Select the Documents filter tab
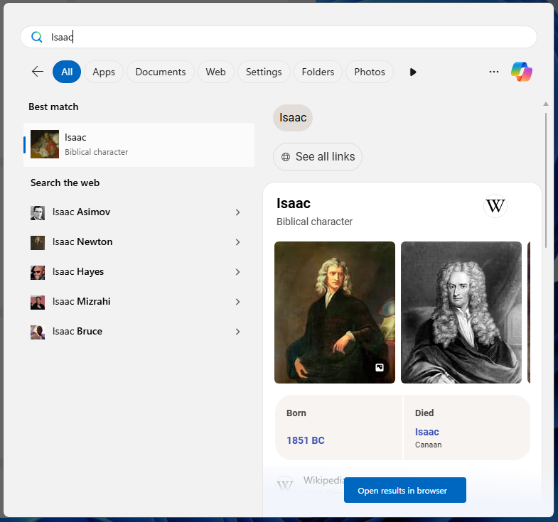The height and width of the screenshot is (522, 558). click(160, 72)
